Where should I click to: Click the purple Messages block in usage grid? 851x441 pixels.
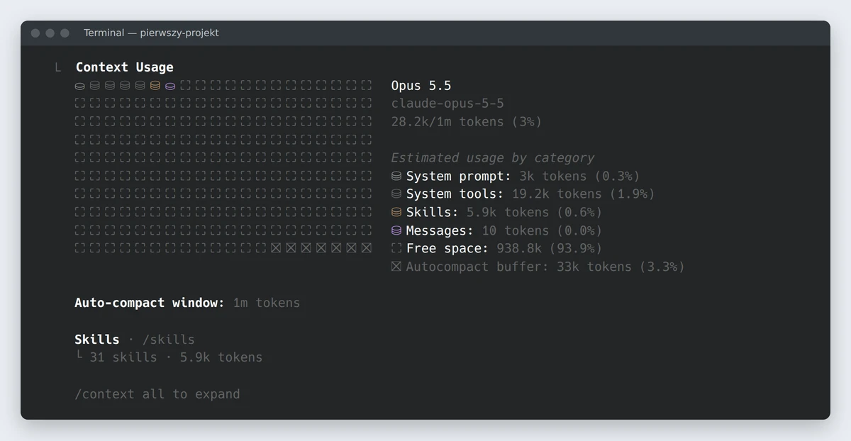point(170,85)
